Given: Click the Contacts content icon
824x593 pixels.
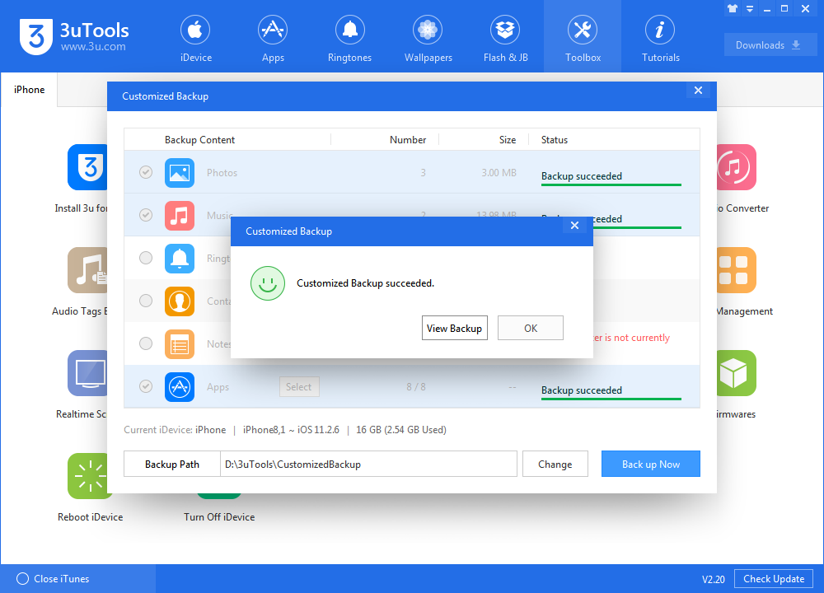Looking at the screenshot, I should [x=179, y=301].
